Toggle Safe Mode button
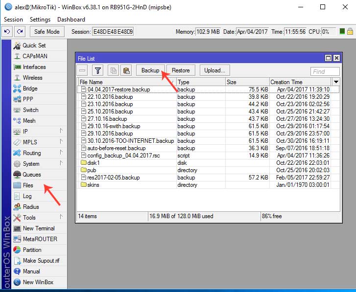The image size is (356, 292). [x=47, y=31]
